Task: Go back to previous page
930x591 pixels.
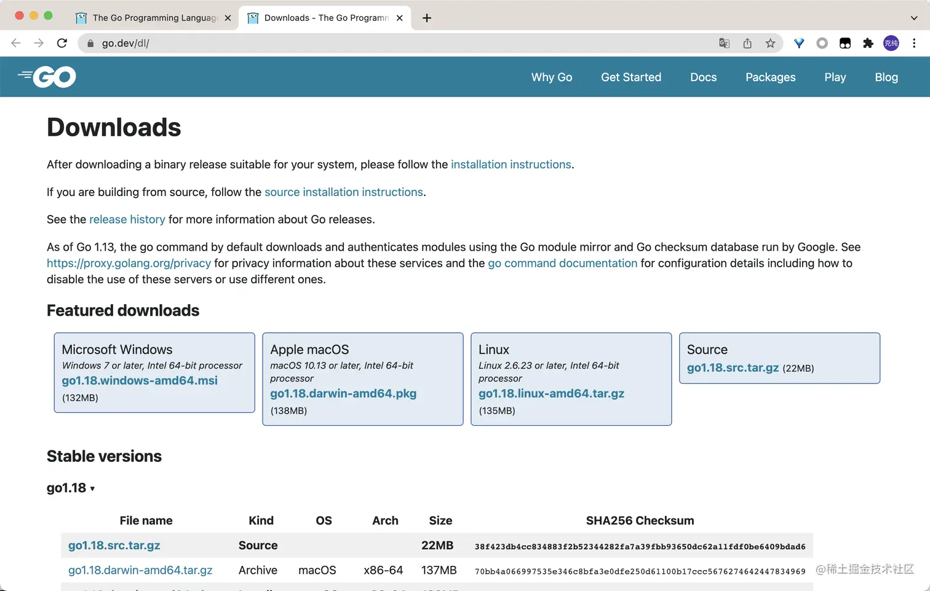Action: [16, 43]
